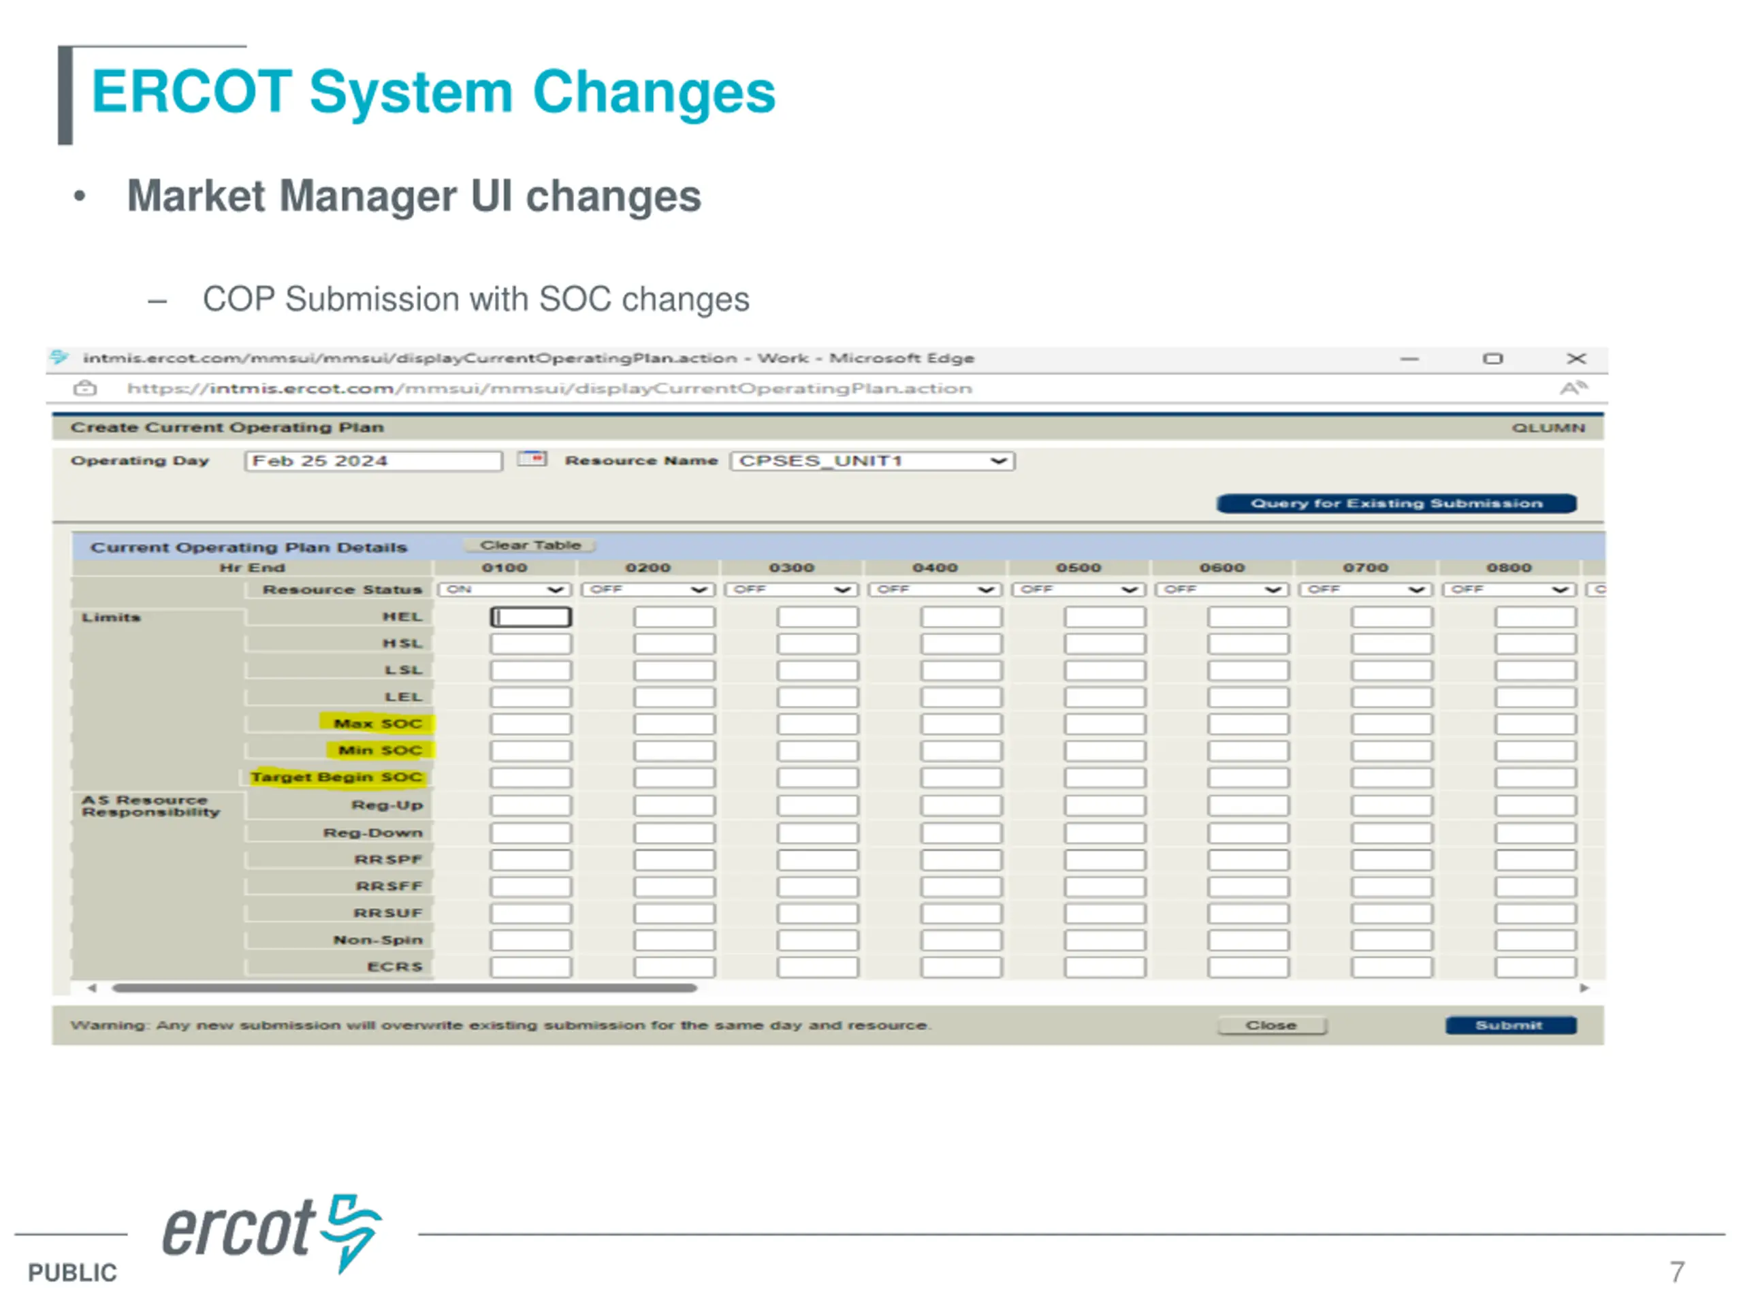Open Resource Status dropdown for hour 0700

tap(1364, 590)
